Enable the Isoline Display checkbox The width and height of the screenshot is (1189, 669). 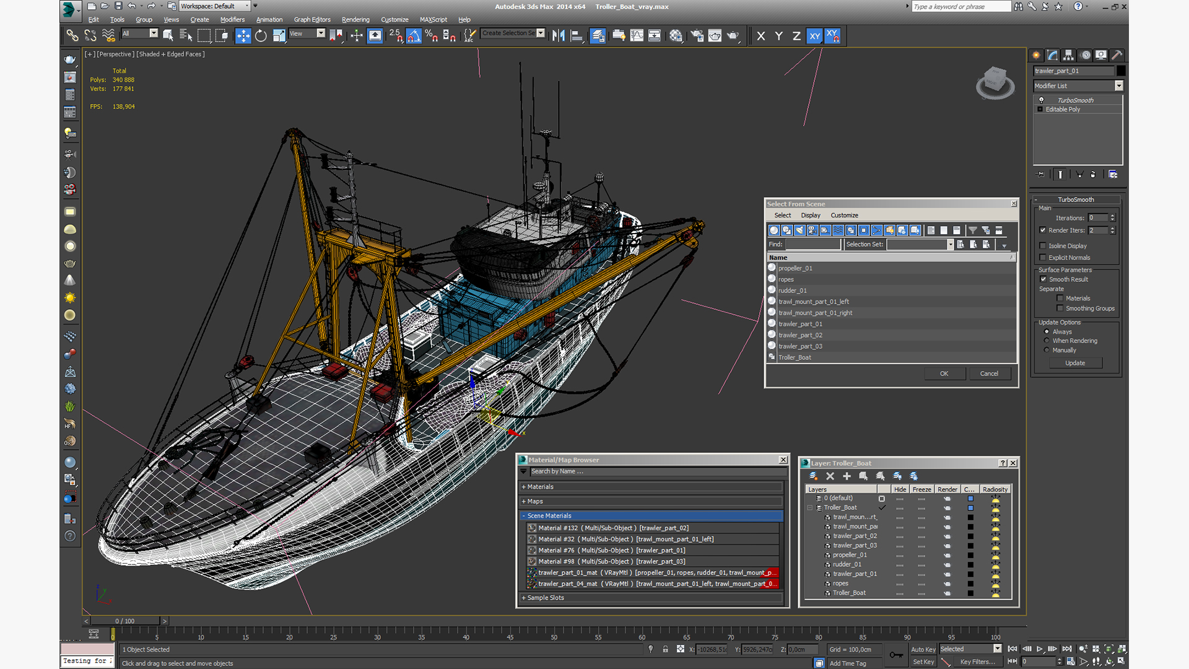pyautogui.click(x=1043, y=246)
